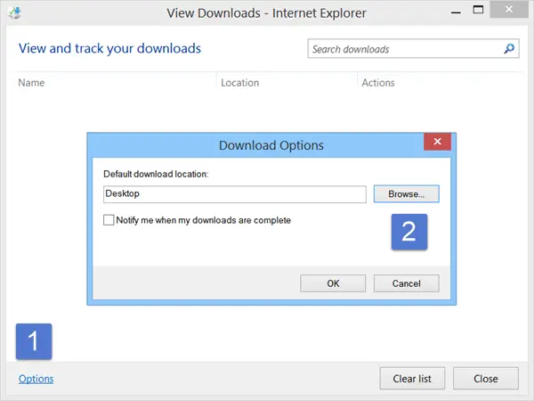Close the Download Options dialog
The image size is (534, 401).
click(x=437, y=142)
